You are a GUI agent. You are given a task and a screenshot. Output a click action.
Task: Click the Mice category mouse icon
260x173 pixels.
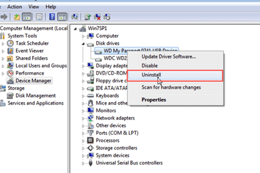(x=90, y=103)
